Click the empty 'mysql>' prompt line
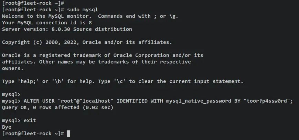 (11, 94)
